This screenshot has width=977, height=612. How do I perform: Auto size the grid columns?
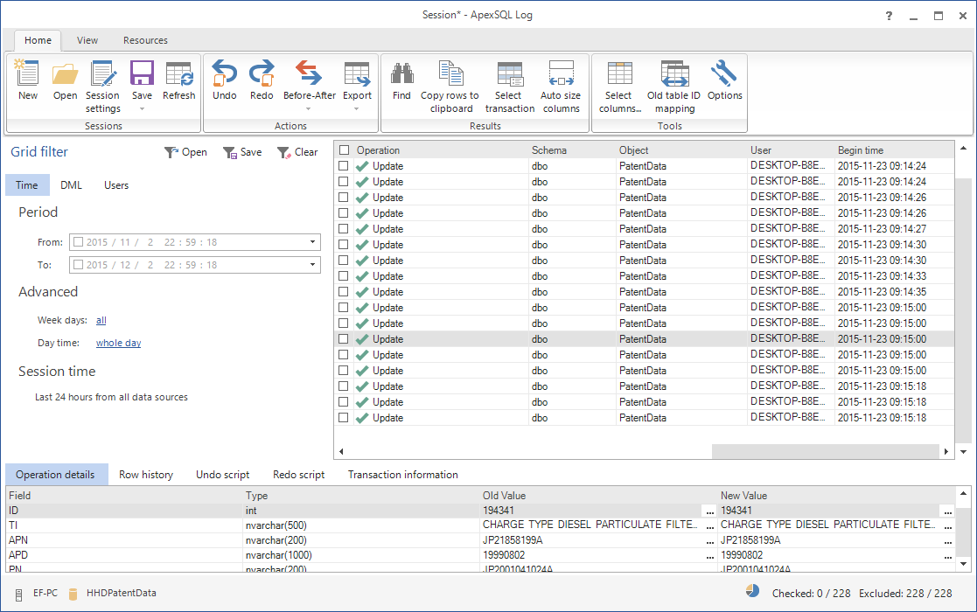coord(561,86)
